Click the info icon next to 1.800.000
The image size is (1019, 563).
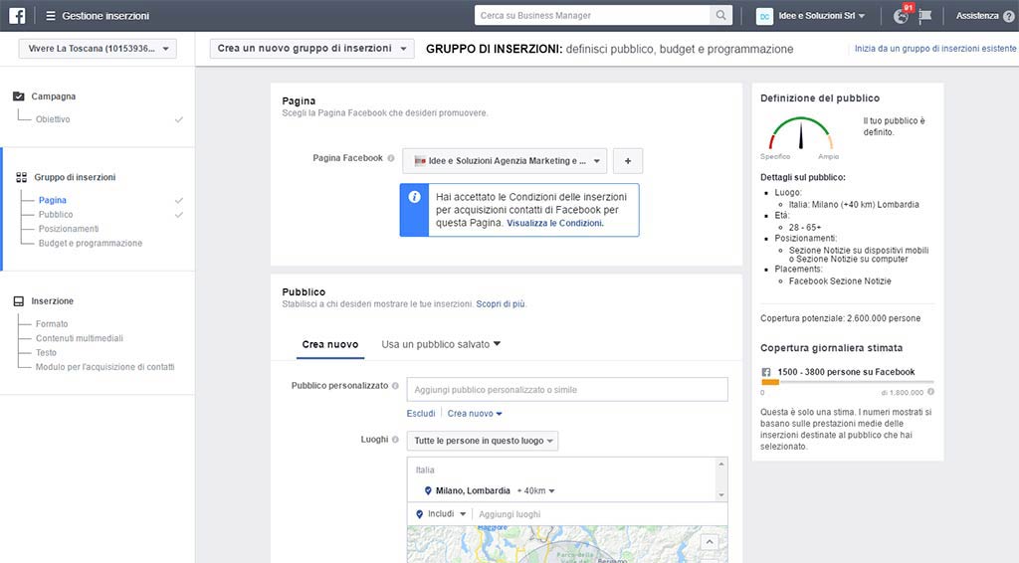pyautogui.click(x=930, y=392)
